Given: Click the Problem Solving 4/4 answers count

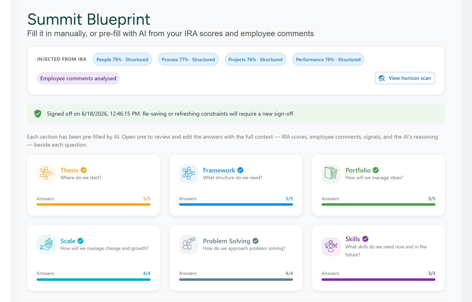Looking at the screenshot, I should coord(289,273).
